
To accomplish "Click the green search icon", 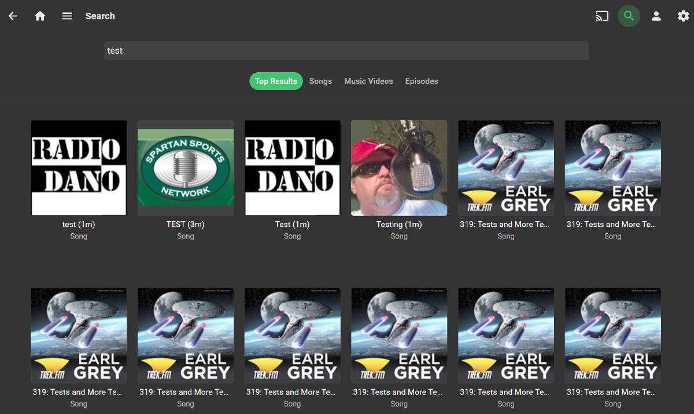I will click(x=629, y=16).
